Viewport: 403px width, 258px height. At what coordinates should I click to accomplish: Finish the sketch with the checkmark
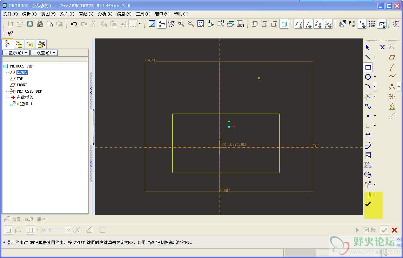tap(368, 204)
